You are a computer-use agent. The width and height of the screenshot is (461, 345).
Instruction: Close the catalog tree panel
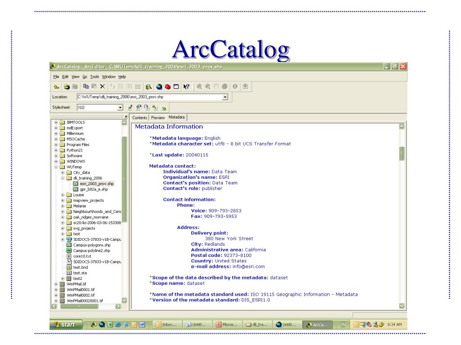click(126, 116)
